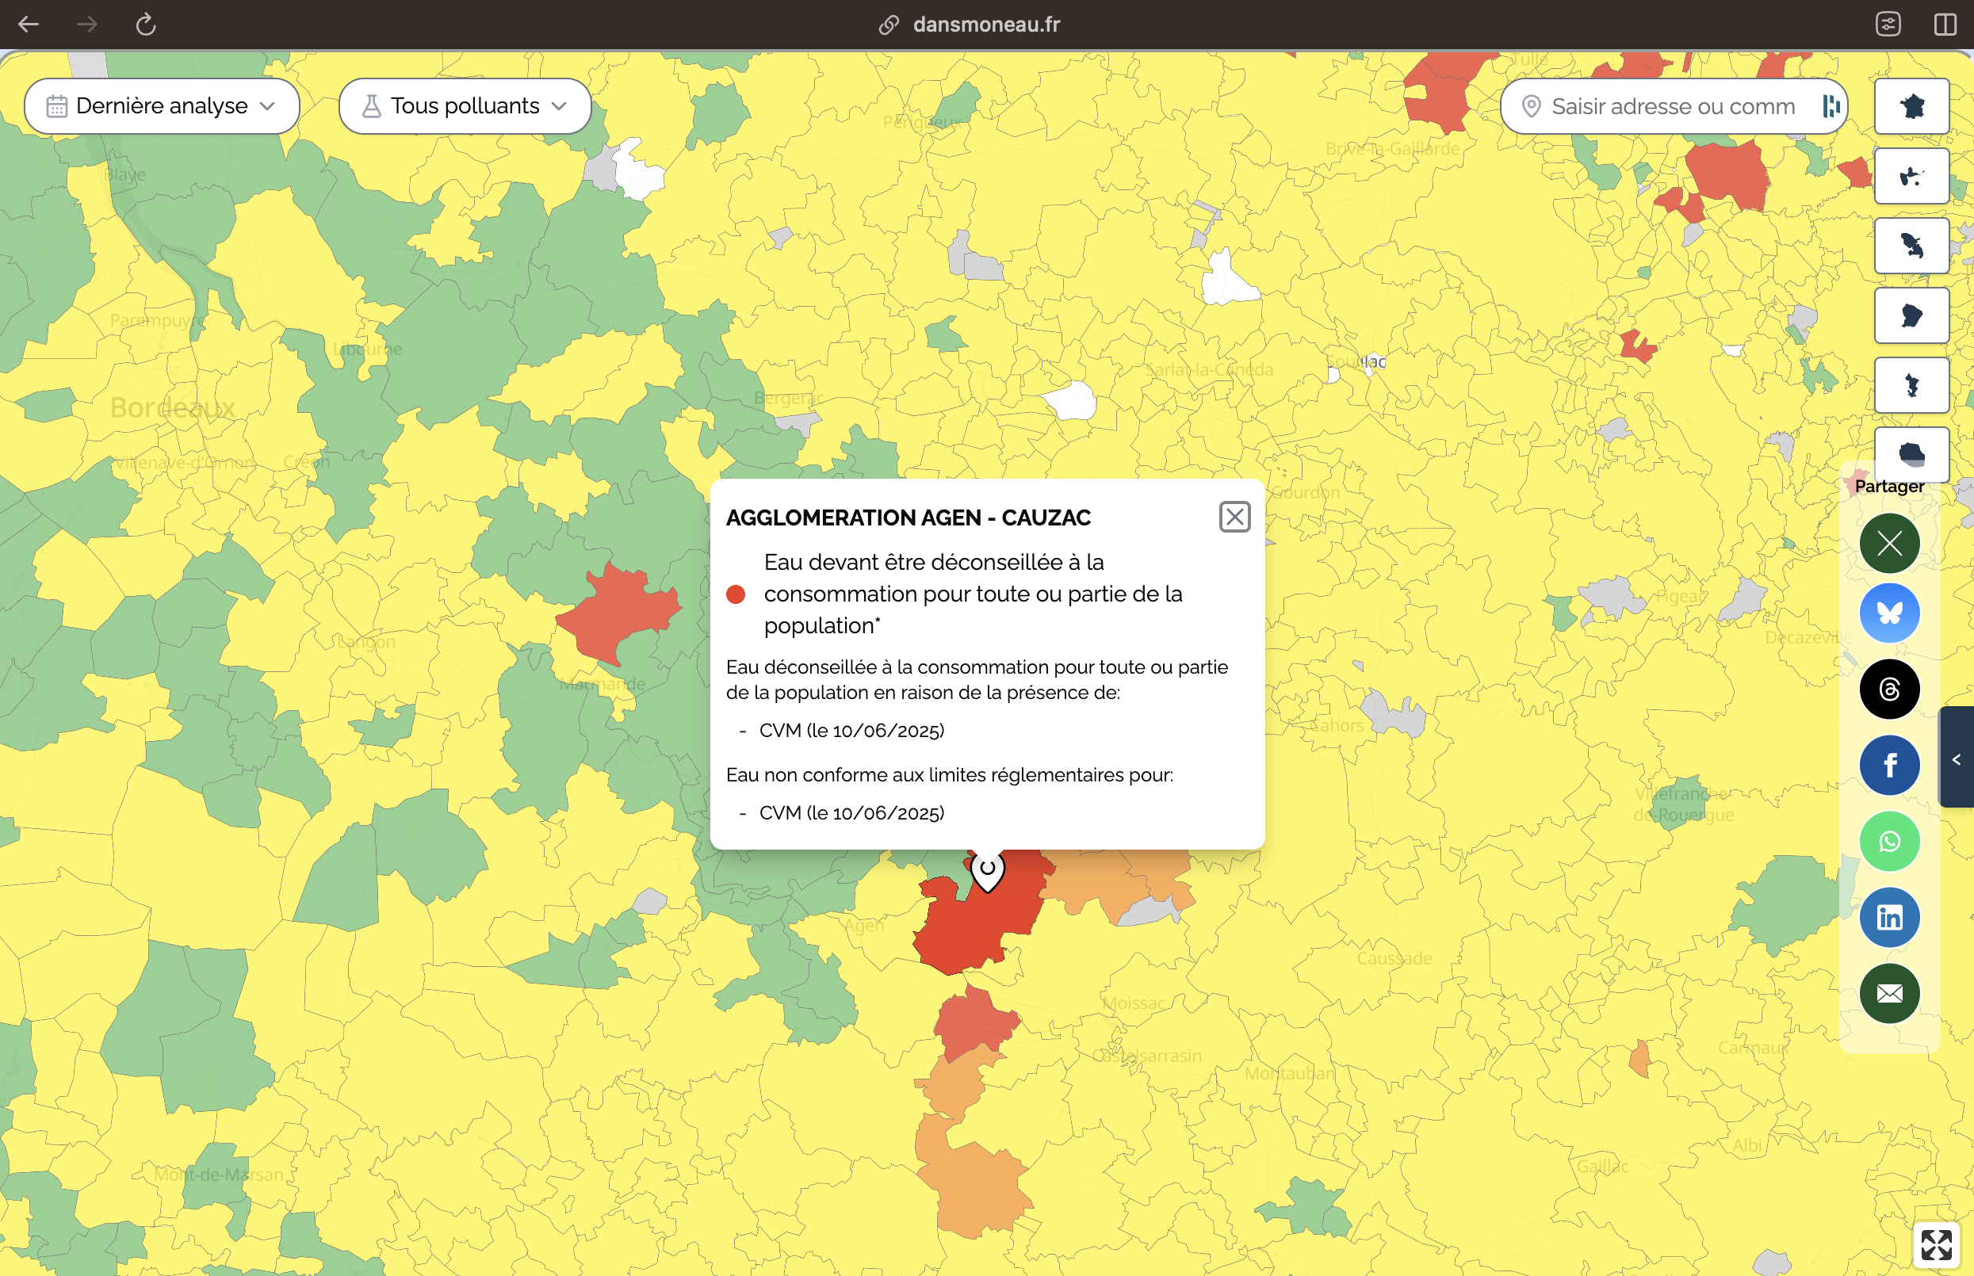This screenshot has height=1276, width=1974.
Task: Close the AGGLOMERATION AGEN - CAUZAC popup
Action: coord(1234,516)
